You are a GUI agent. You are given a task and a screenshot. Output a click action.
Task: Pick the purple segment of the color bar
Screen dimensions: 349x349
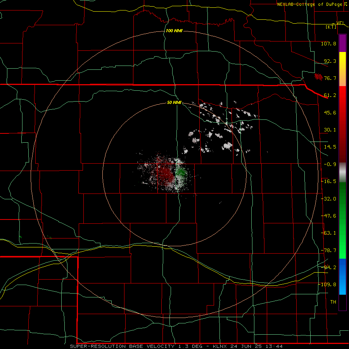click(x=342, y=43)
